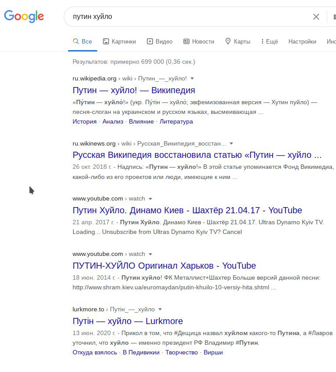
Task: Open the 'Видео' results tab
Action: coord(160,41)
